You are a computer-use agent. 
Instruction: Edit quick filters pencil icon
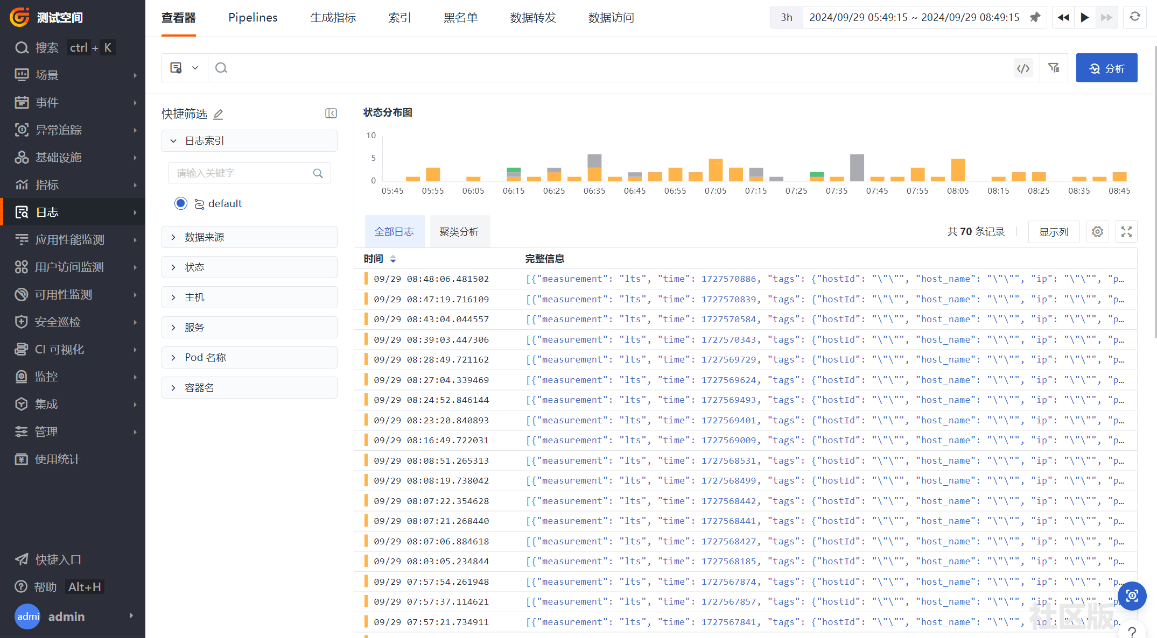click(218, 114)
